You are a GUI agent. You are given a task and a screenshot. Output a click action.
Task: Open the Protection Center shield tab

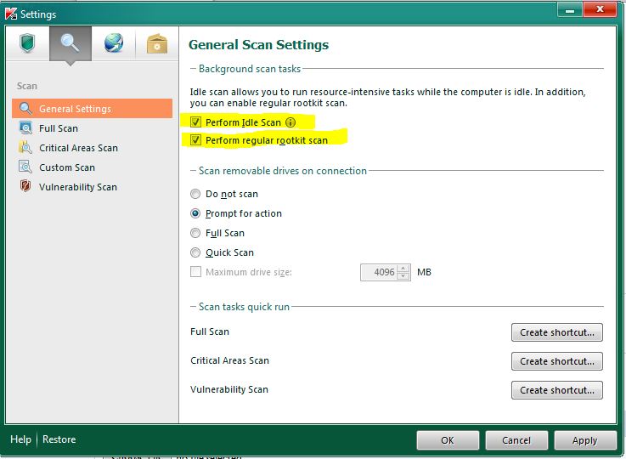tap(27, 43)
